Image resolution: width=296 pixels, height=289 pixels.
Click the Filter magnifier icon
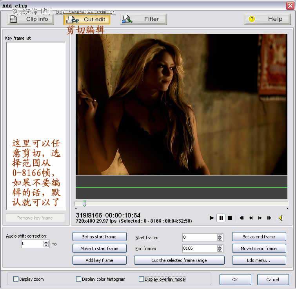[x=127, y=19]
